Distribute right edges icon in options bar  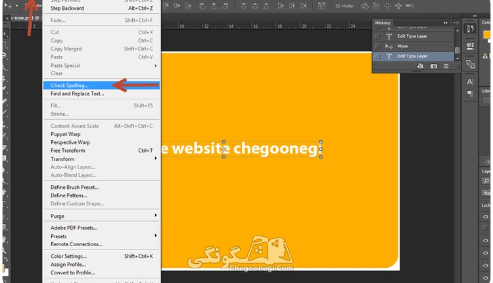click(304, 6)
